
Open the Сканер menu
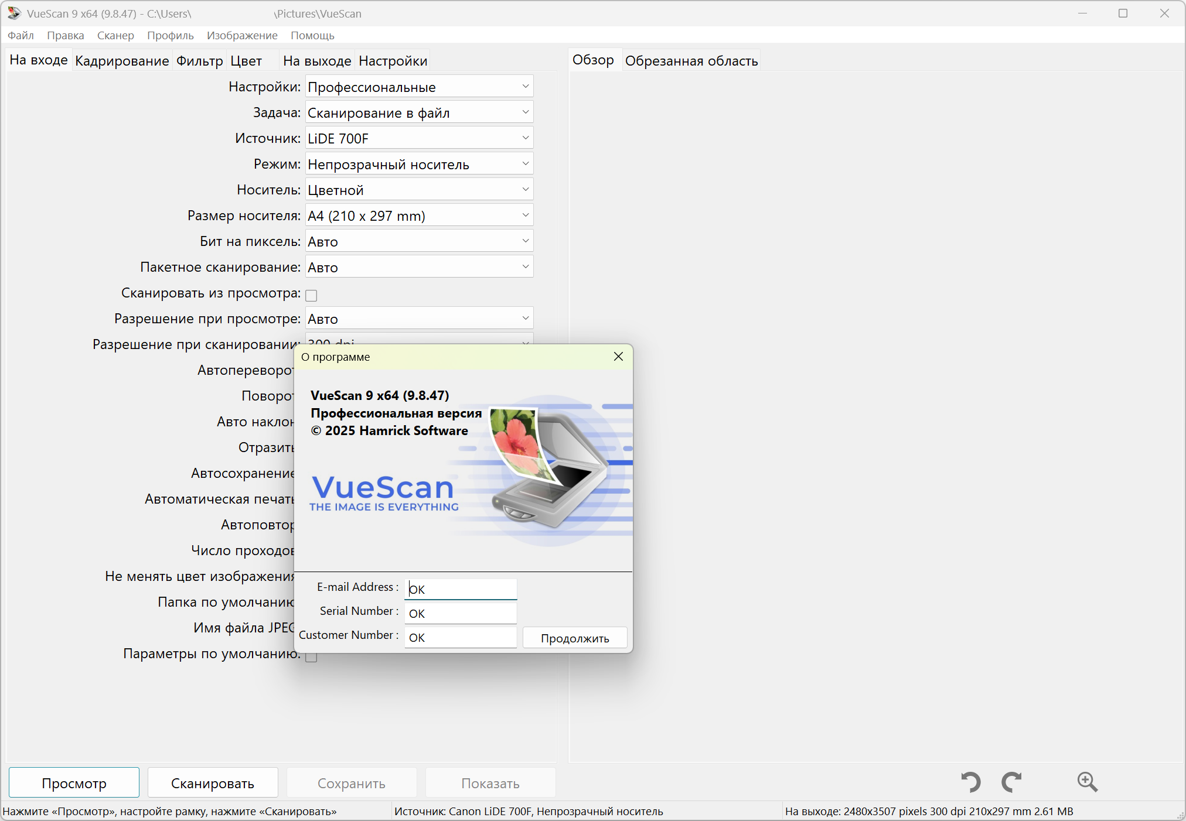tap(115, 35)
